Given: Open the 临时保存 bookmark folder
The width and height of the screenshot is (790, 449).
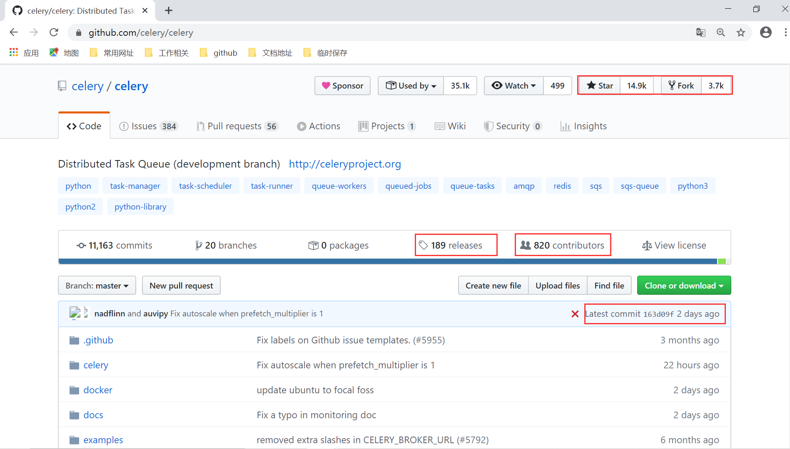Looking at the screenshot, I should (x=325, y=53).
